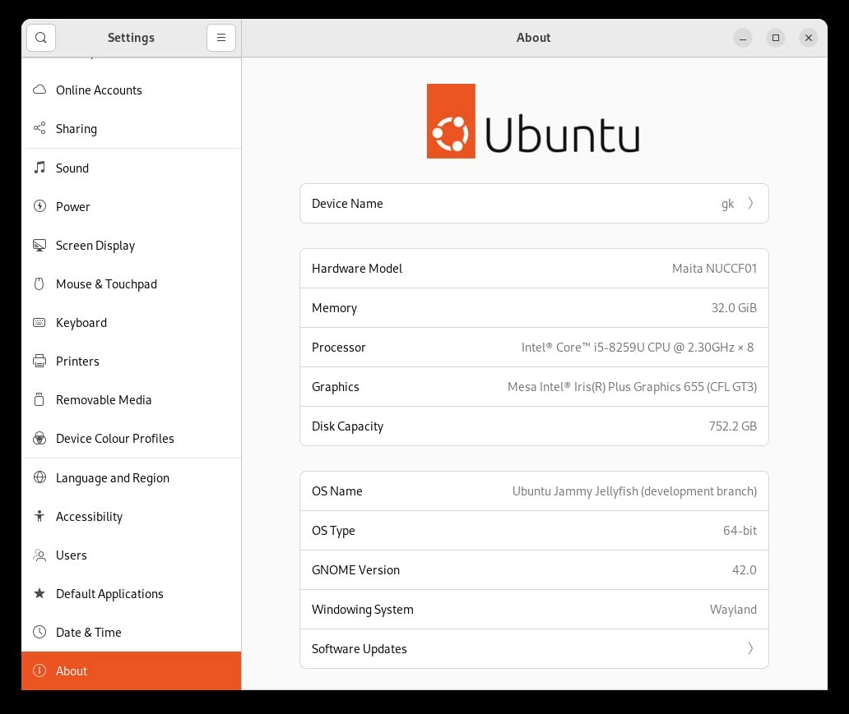
Task: Click the Sound music note icon
Action: click(x=39, y=168)
